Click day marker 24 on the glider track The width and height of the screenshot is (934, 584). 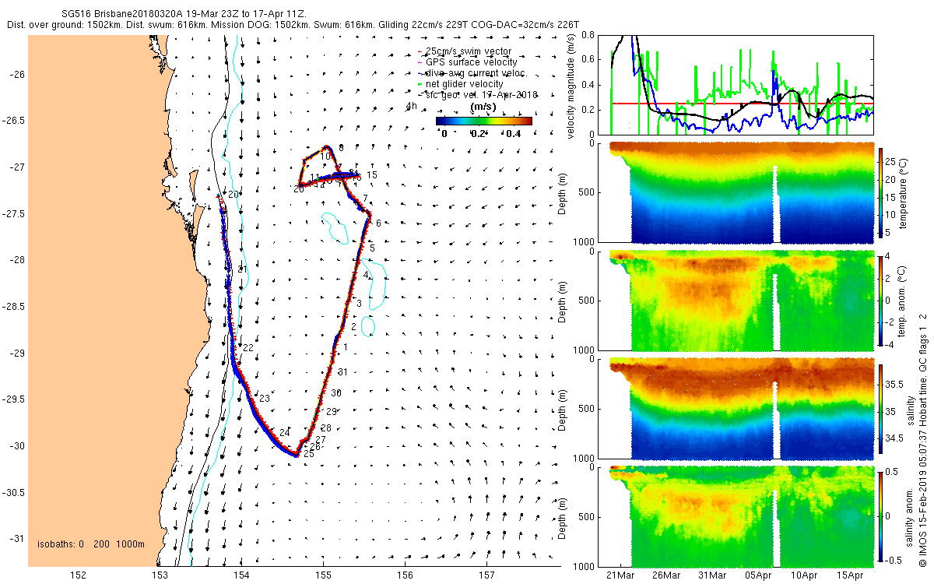(284, 432)
